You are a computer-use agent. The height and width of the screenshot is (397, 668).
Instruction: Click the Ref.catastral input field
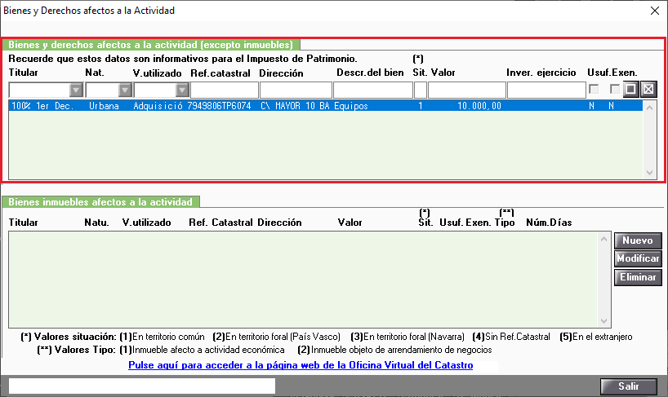(224, 90)
